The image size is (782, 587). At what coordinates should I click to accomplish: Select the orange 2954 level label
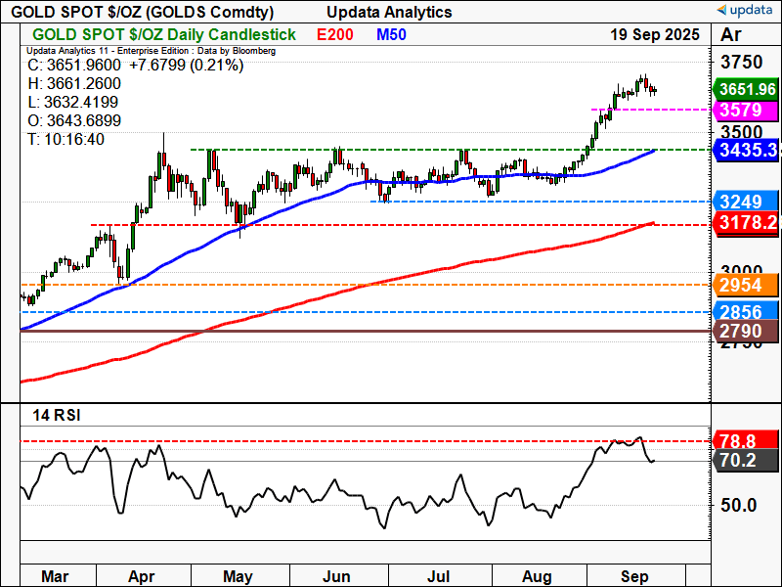pos(746,285)
